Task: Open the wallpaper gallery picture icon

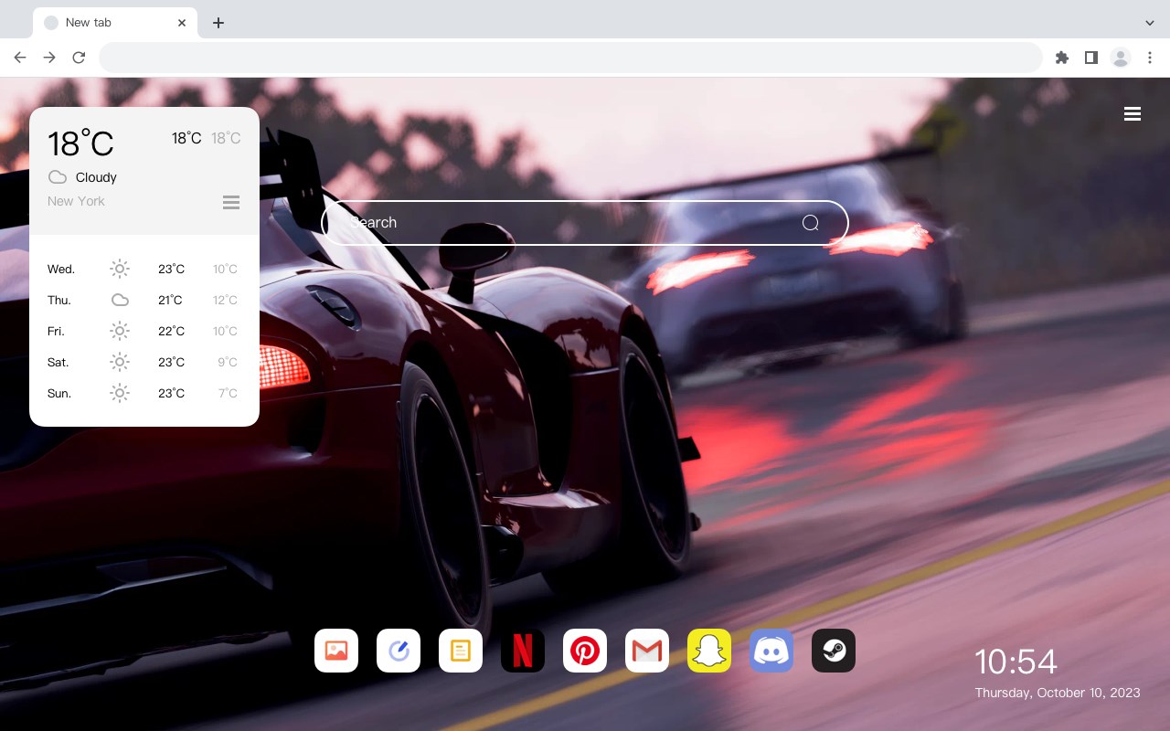Action: [336, 651]
